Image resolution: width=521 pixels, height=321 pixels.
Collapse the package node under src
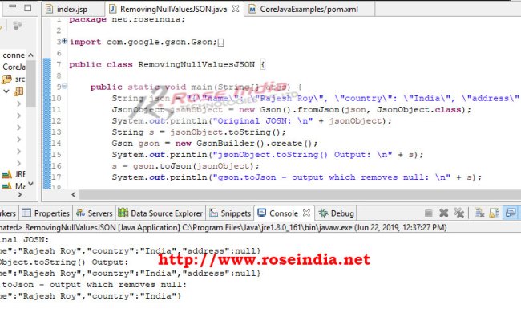point(6,91)
